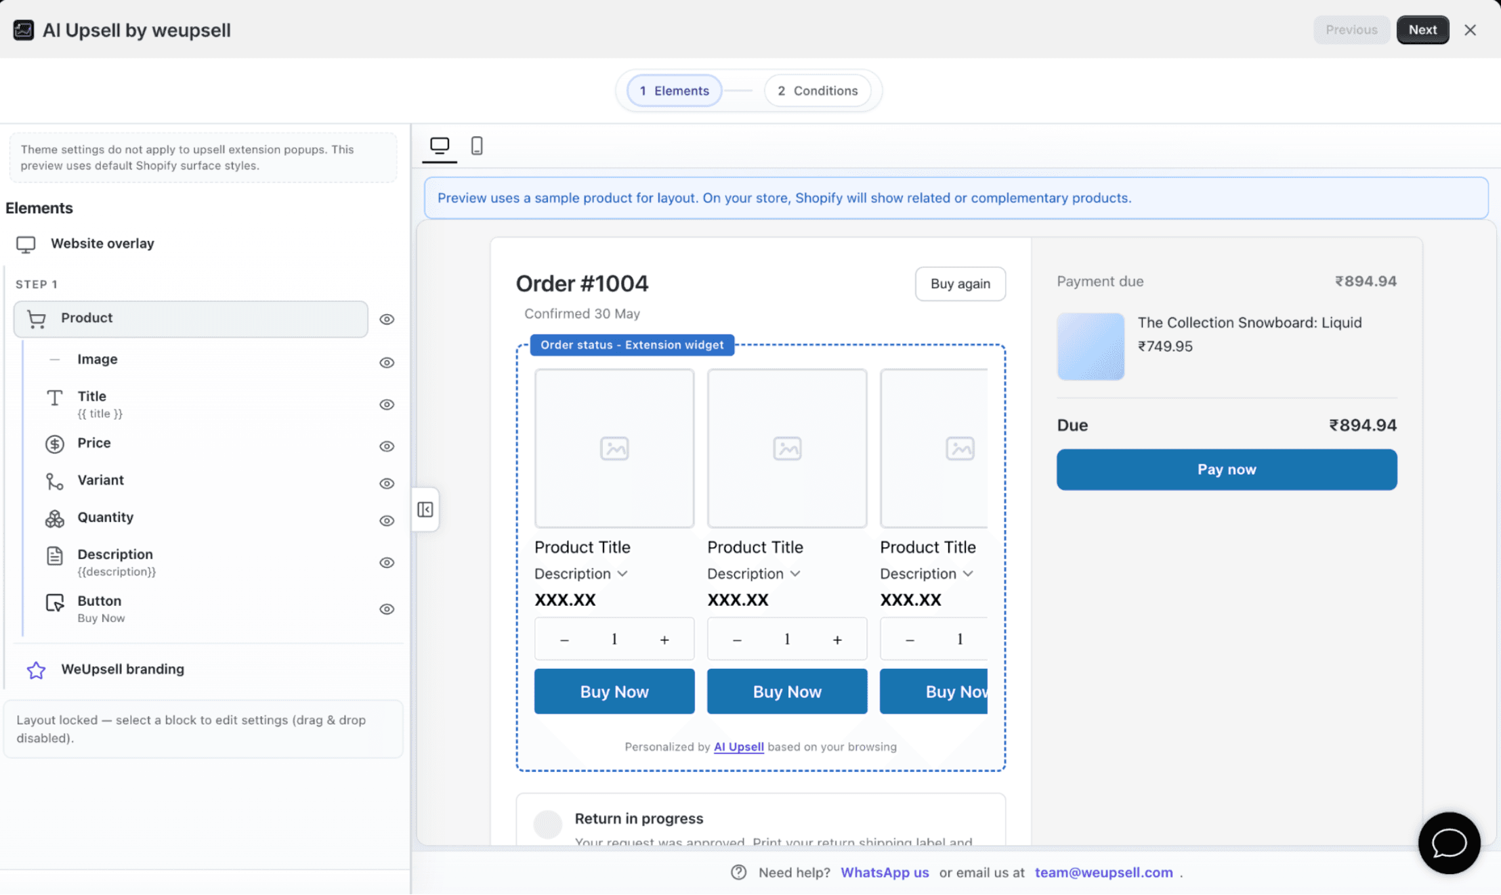Expand Description in second product card
Image resolution: width=1501 pixels, height=895 pixels.
(x=754, y=573)
